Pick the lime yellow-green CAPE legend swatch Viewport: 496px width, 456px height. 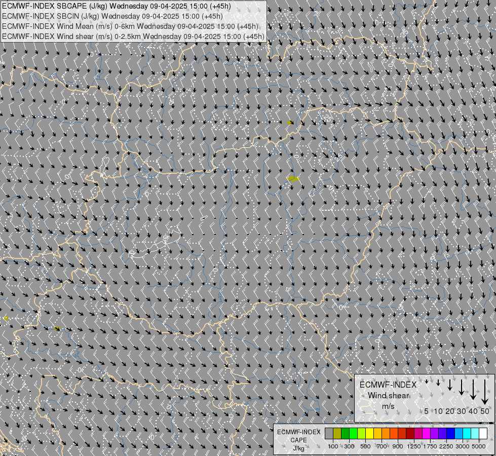point(362,433)
